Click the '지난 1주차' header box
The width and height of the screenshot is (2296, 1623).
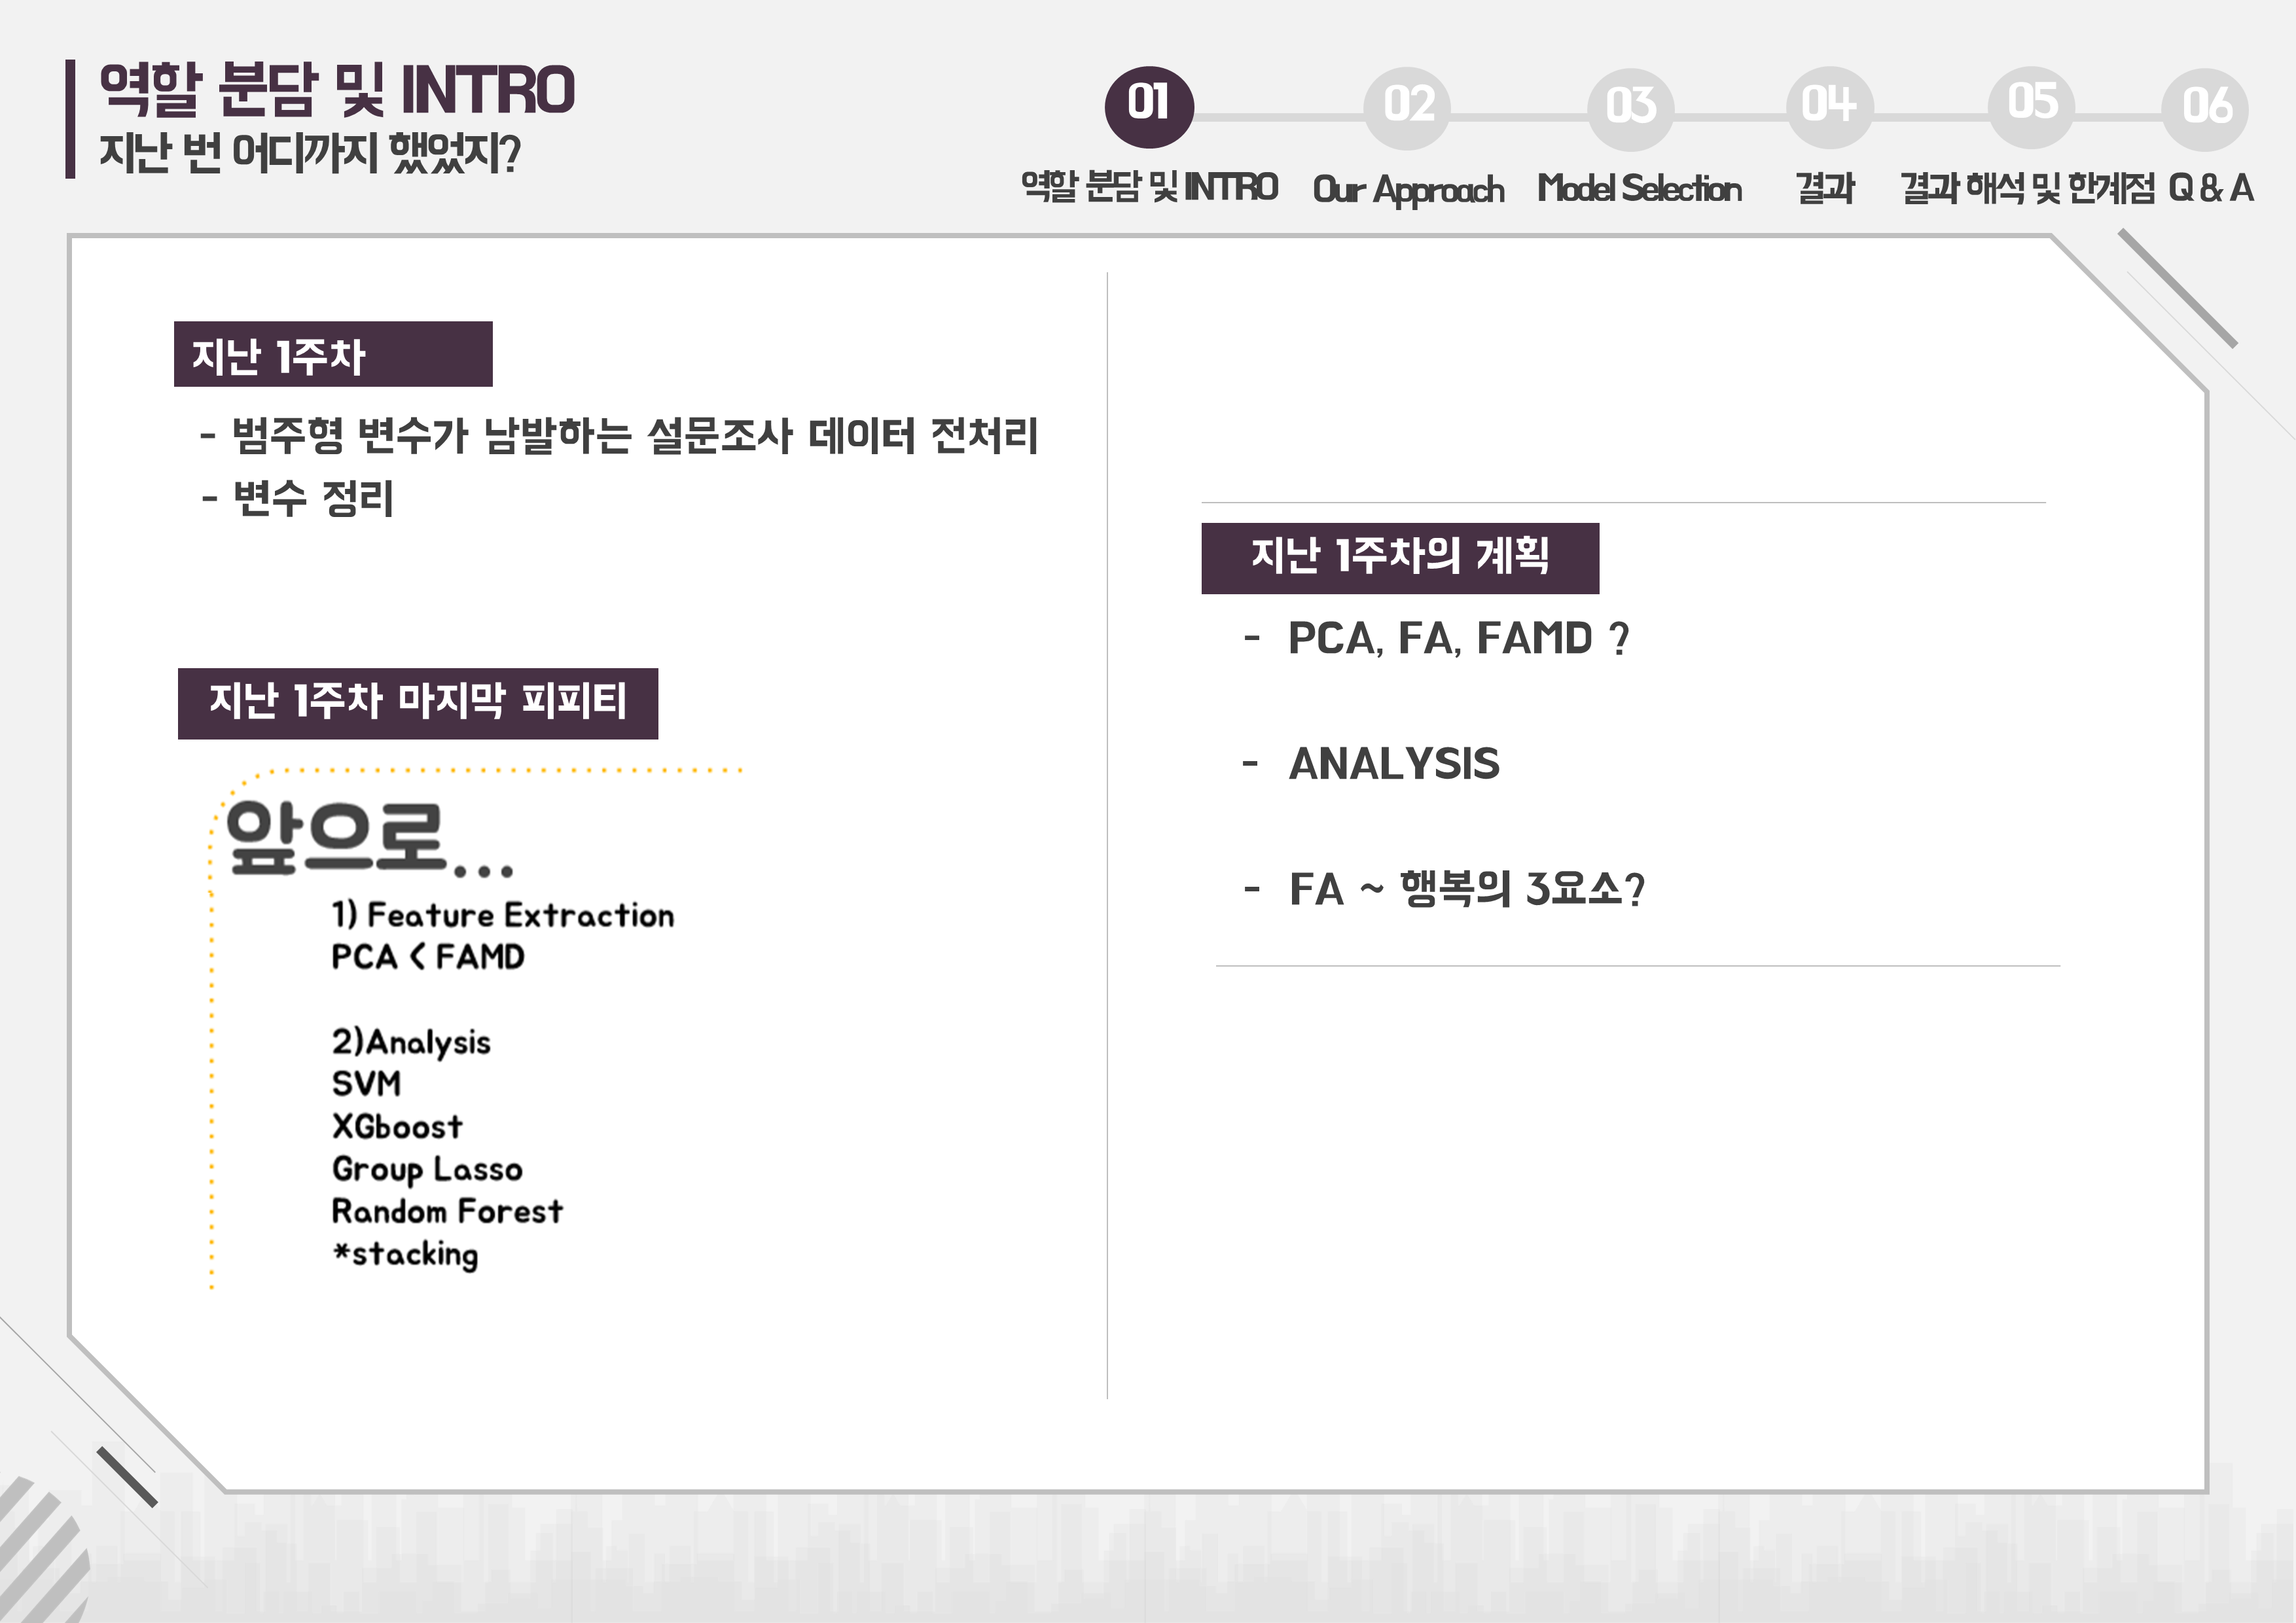pos(332,354)
